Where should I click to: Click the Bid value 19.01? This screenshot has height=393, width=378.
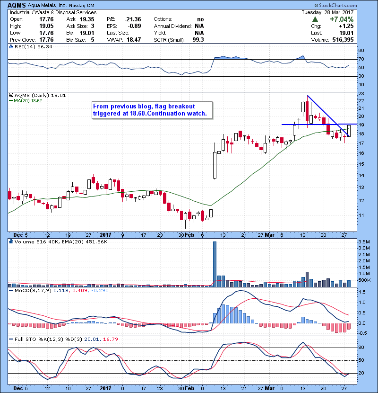(x=87, y=33)
